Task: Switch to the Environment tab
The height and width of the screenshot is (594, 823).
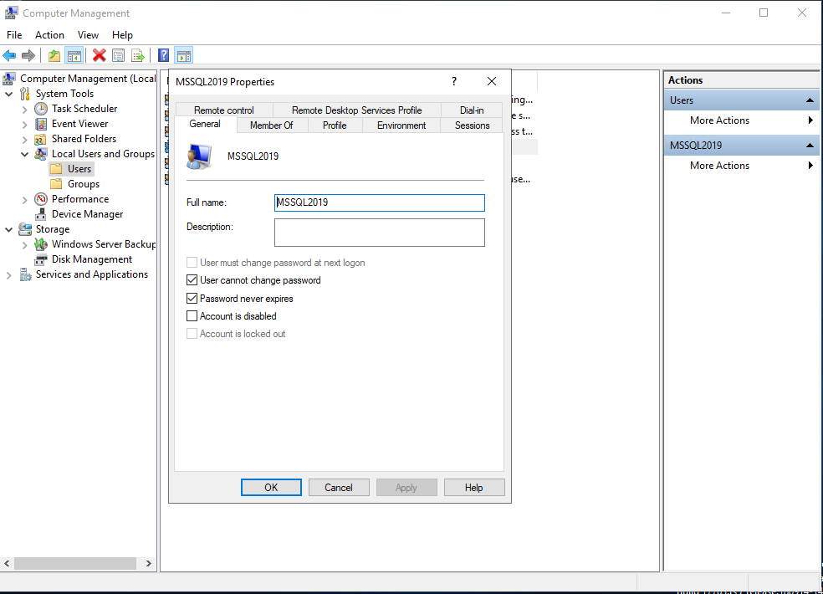Action: [401, 125]
